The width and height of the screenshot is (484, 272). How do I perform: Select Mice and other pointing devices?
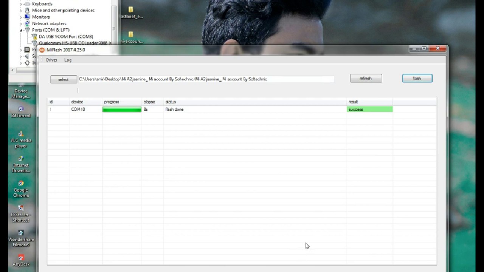tap(63, 11)
